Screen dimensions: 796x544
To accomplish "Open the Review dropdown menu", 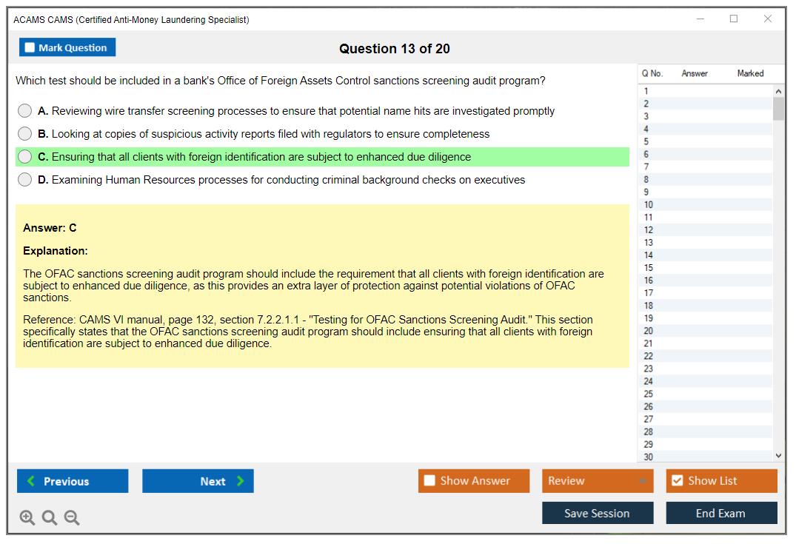I will (597, 481).
